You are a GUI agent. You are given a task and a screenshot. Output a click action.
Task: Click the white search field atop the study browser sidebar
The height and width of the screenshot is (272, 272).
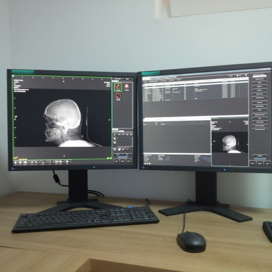[x=259, y=76]
